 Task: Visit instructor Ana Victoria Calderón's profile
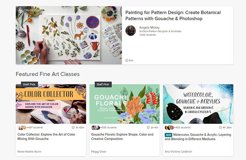(178, 151)
